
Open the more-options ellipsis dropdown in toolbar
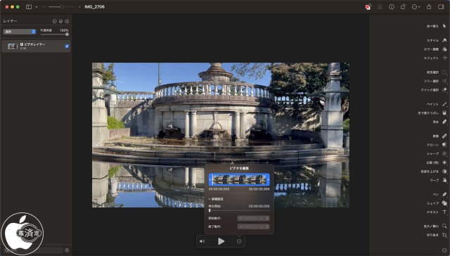coord(416,7)
